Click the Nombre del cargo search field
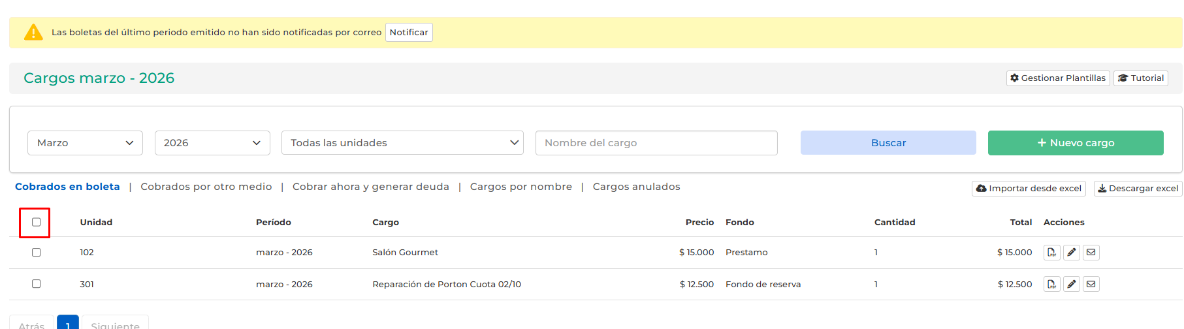Viewport: 1184px width, 329px height. 656,143
